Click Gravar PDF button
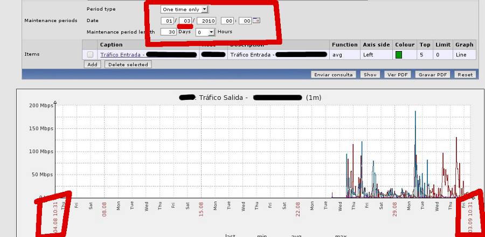The image size is (485, 237). (x=432, y=75)
